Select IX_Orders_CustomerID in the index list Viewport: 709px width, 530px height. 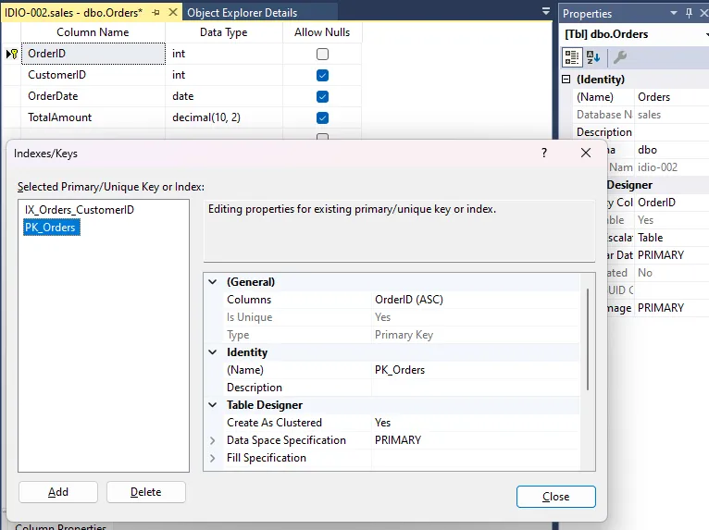(79, 210)
